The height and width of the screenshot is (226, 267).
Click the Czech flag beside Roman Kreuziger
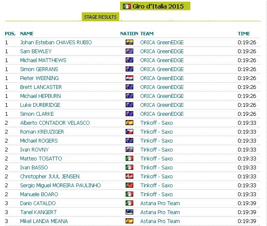[129, 132]
